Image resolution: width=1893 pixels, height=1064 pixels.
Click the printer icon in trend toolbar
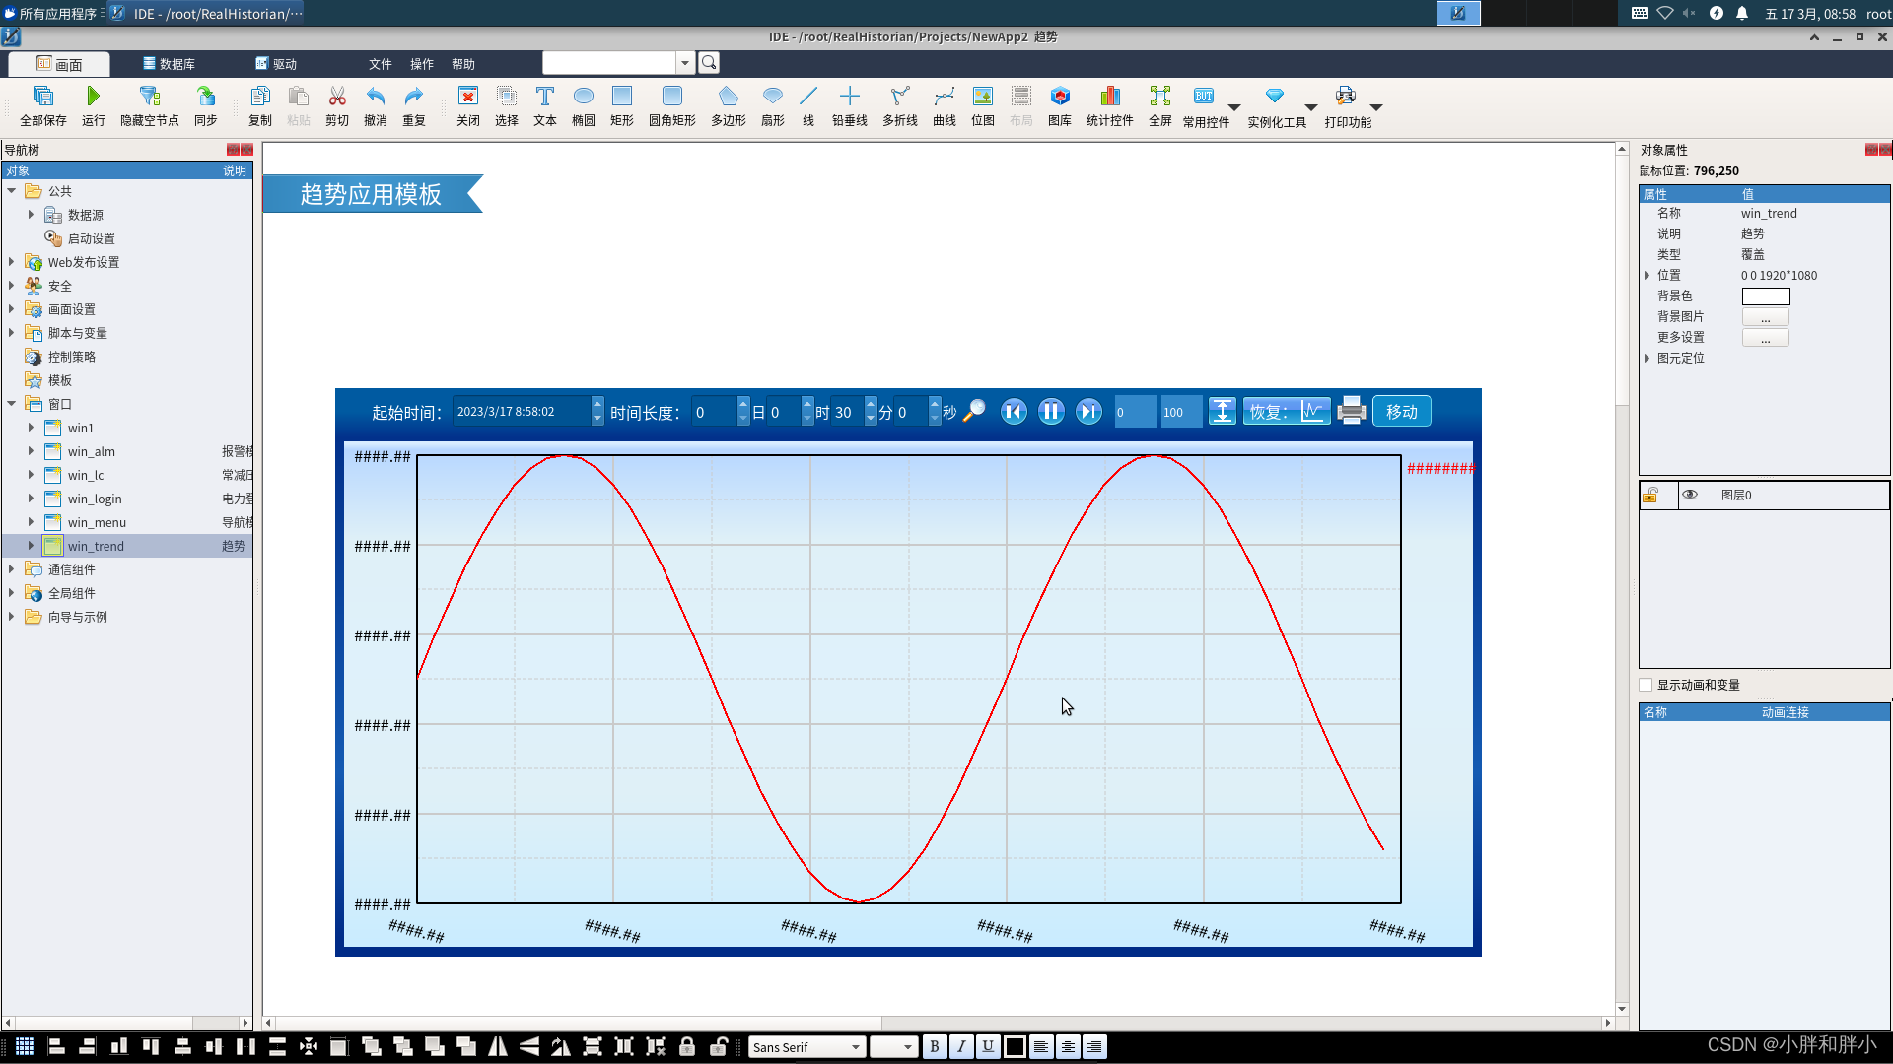(1351, 411)
